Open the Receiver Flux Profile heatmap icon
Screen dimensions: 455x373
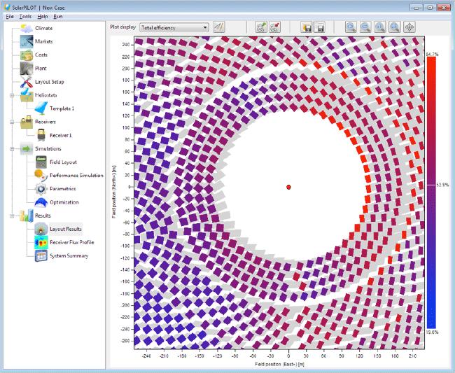click(x=41, y=242)
